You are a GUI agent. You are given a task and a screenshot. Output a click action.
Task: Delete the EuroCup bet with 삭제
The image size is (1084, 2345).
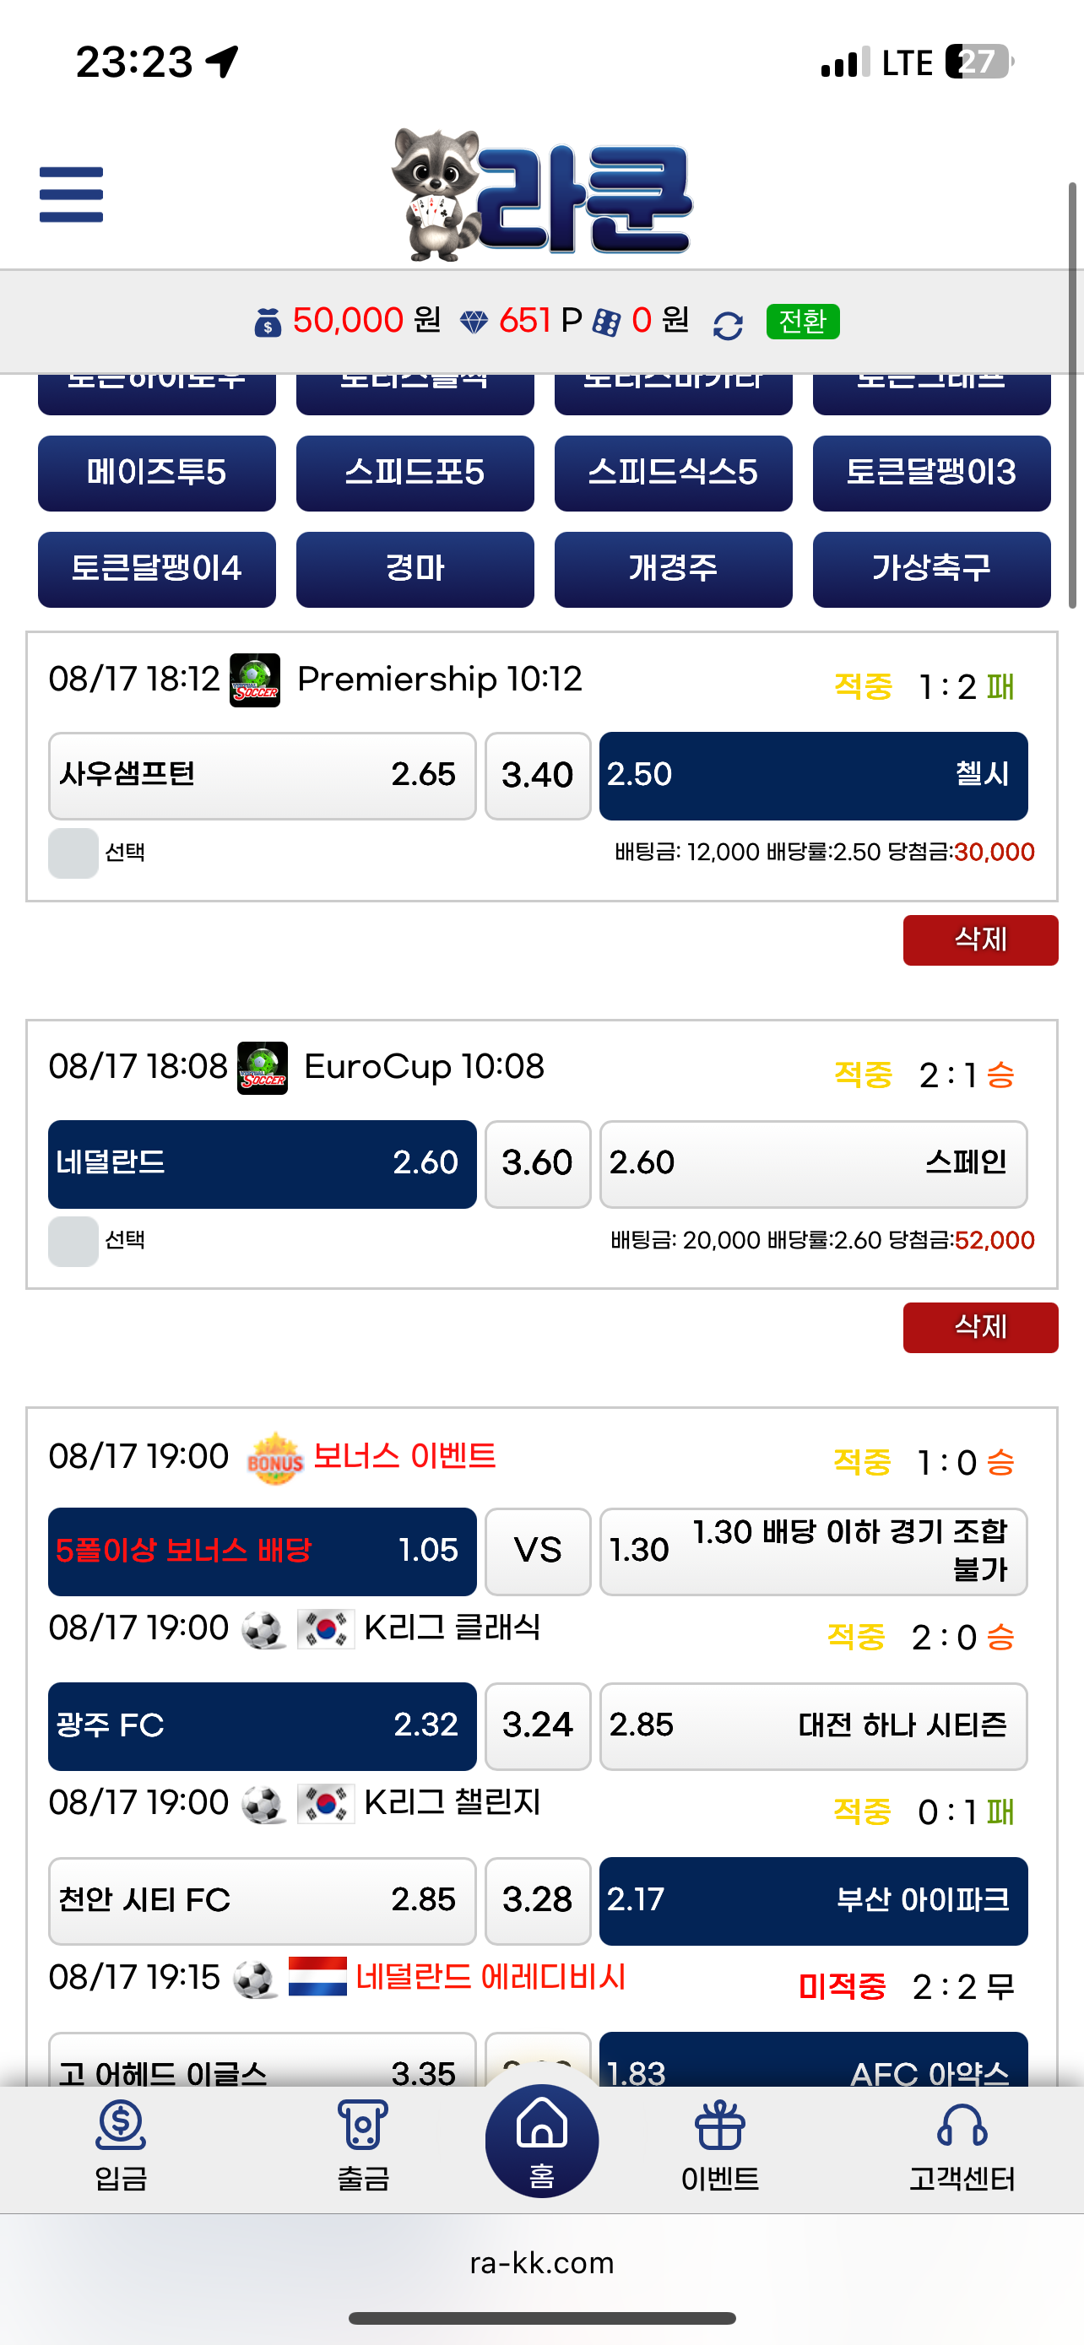(979, 1327)
